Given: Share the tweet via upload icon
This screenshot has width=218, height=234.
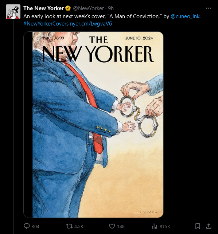Looking at the screenshot, I should (x=209, y=226).
